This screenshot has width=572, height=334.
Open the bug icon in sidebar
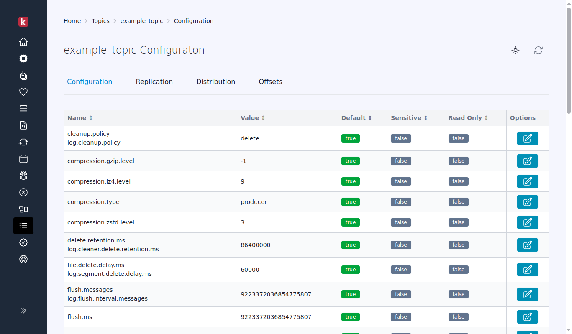23,176
